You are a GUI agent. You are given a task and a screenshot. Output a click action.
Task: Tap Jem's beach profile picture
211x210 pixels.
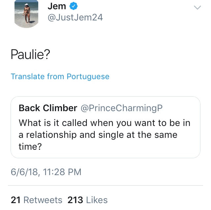coord(26,14)
